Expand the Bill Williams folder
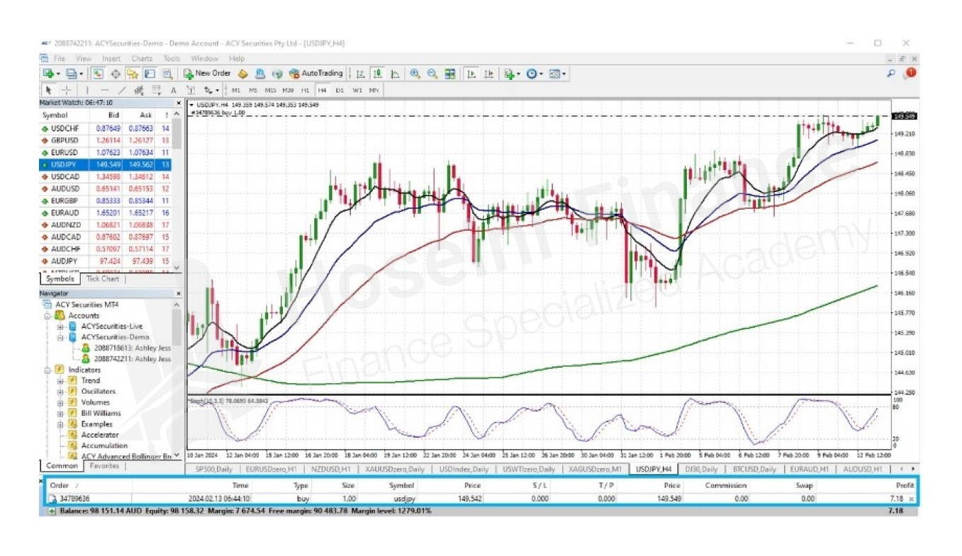This screenshot has height=556, width=962. pyautogui.click(x=61, y=413)
